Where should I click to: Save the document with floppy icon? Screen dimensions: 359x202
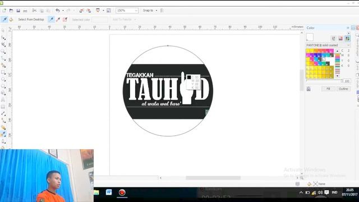click(x=18, y=11)
